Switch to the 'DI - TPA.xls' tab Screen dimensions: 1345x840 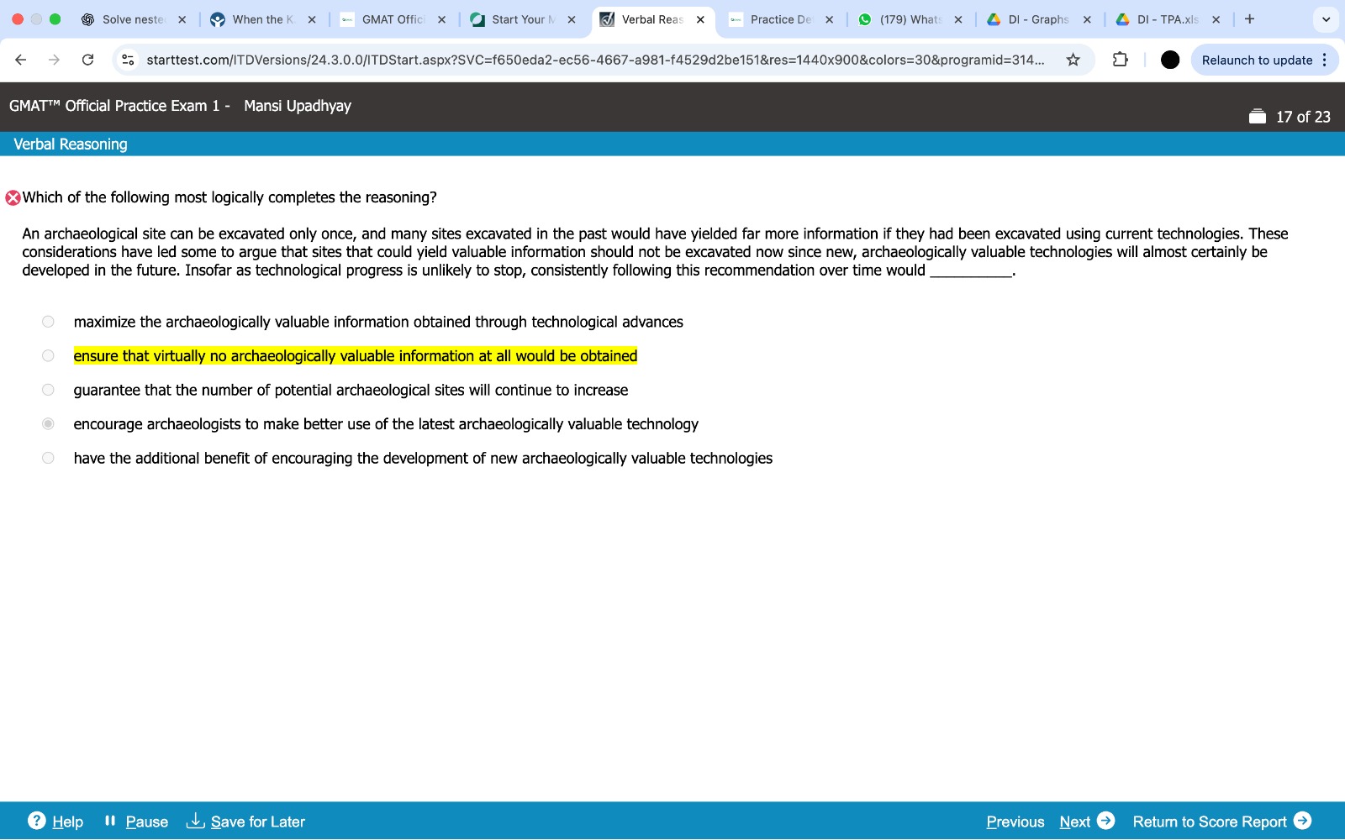click(x=1167, y=19)
